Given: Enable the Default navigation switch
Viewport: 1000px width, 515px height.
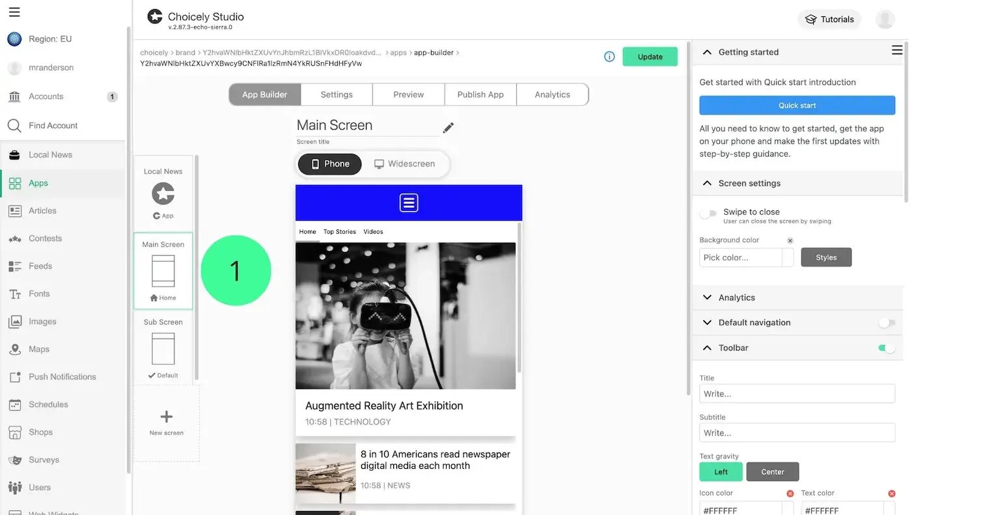Looking at the screenshot, I should (887, 323).
